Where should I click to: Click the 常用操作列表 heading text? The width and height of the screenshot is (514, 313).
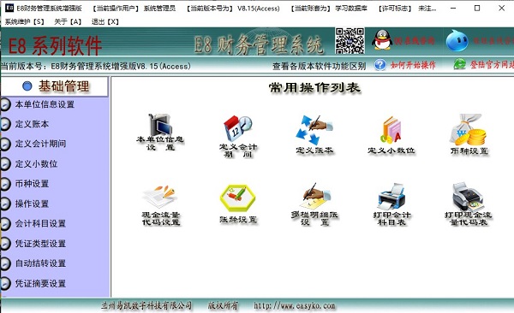(314, 87)
